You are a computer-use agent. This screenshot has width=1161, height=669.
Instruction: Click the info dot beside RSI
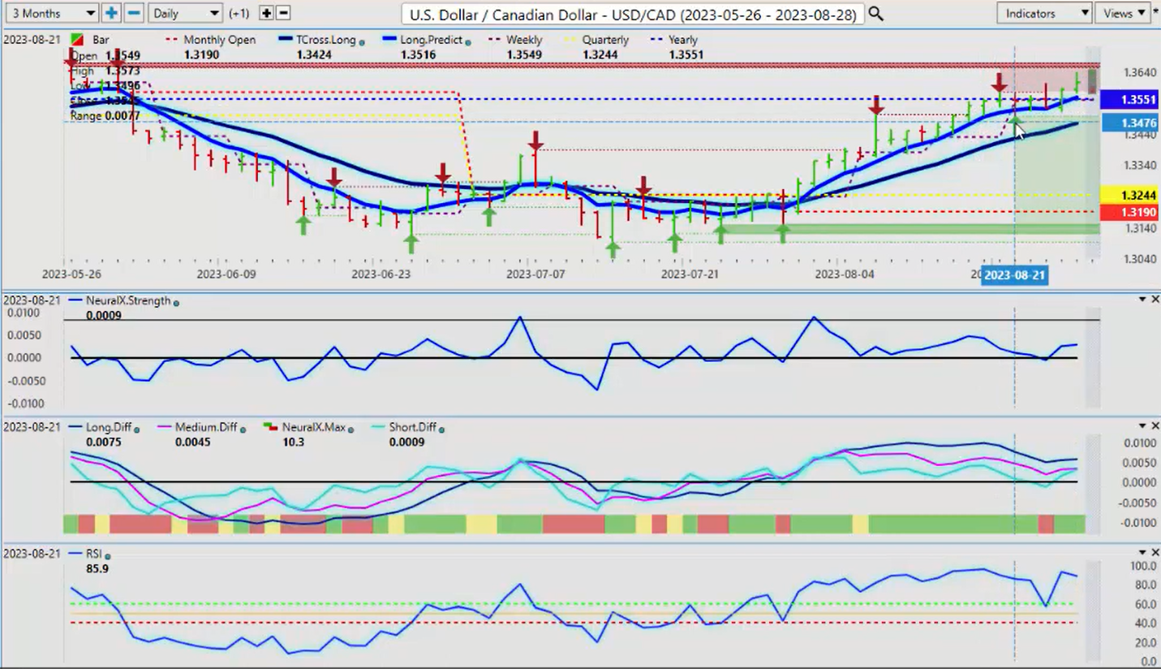click(108, 556)
